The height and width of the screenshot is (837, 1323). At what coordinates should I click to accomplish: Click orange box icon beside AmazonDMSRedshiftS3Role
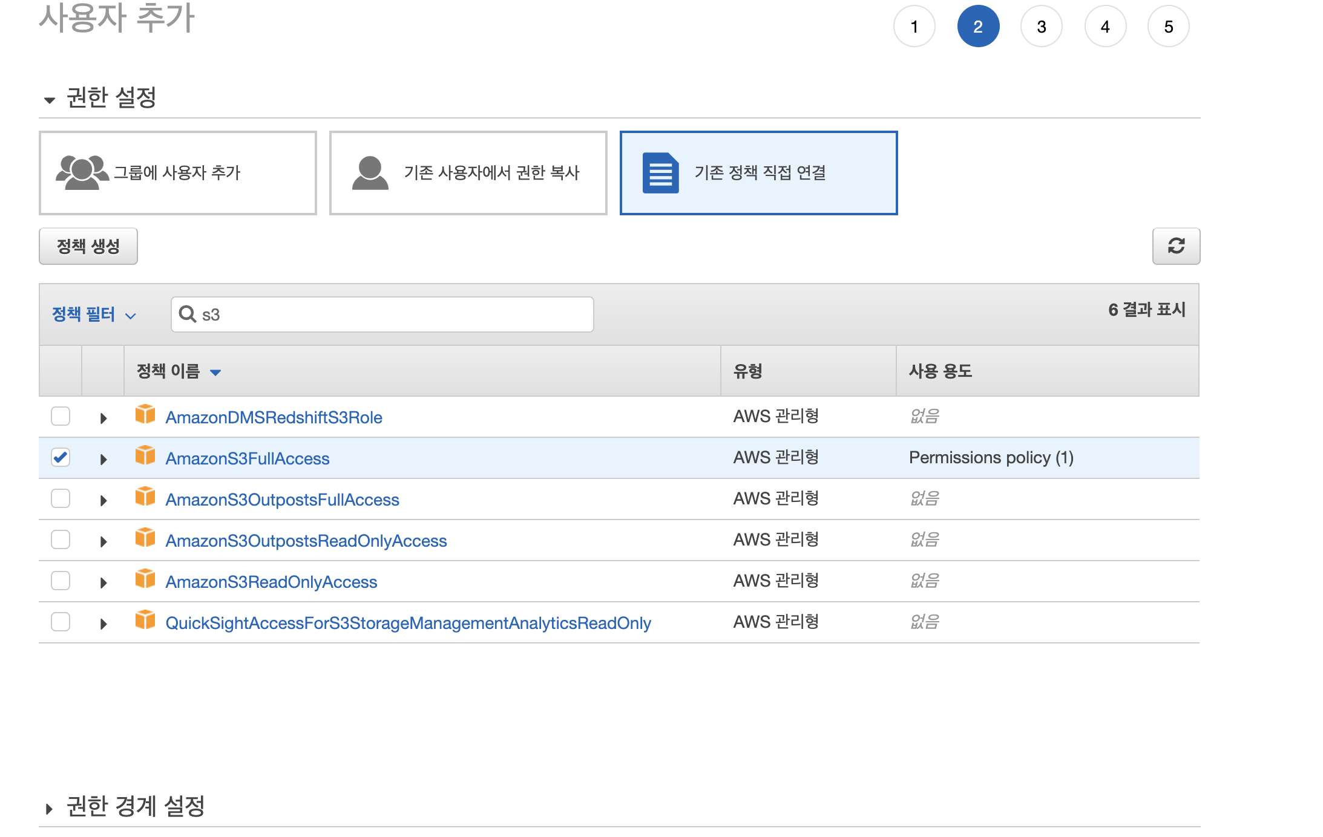coord(145,414)
